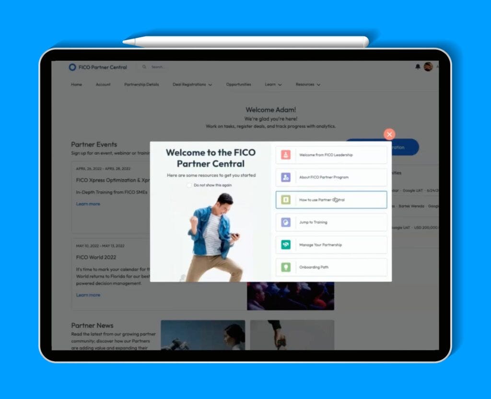Open 'How to use Partner Central' resource

331,200
